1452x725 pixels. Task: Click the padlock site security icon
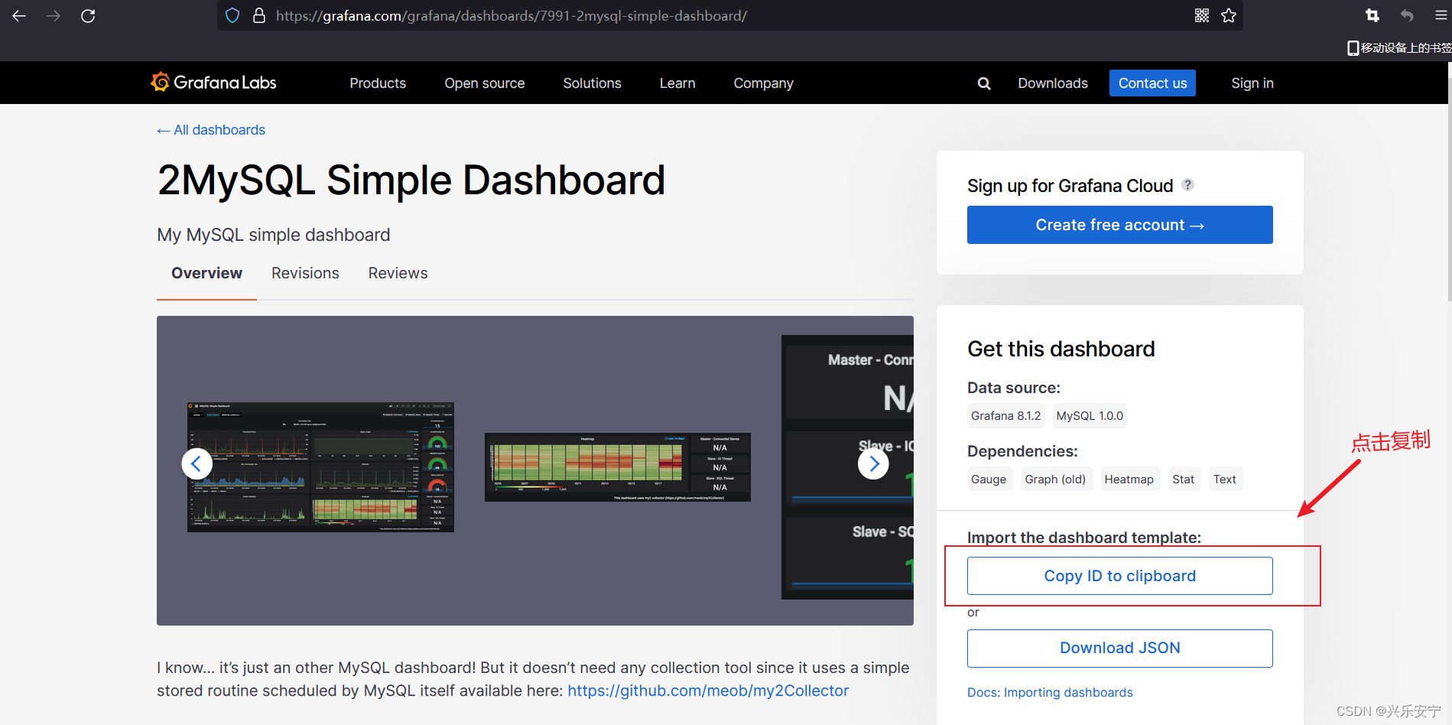(259, 15)
